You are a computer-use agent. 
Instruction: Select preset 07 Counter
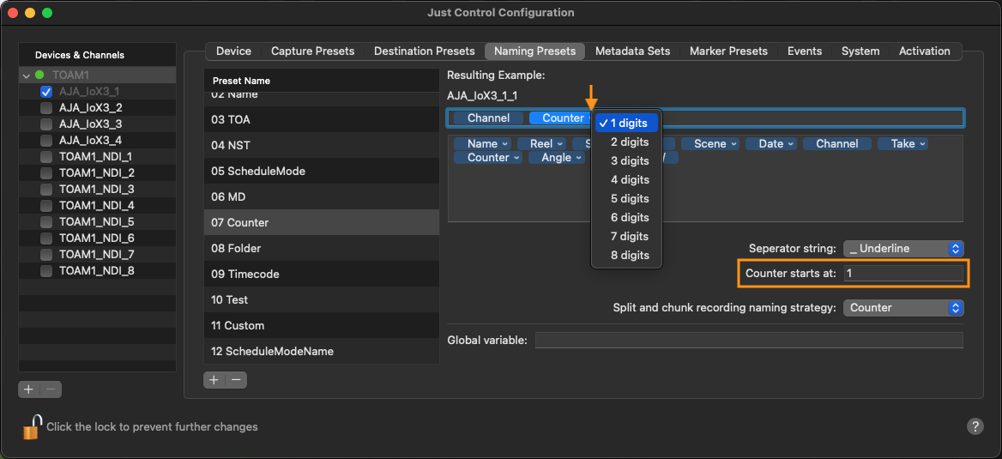click(322, 222)
